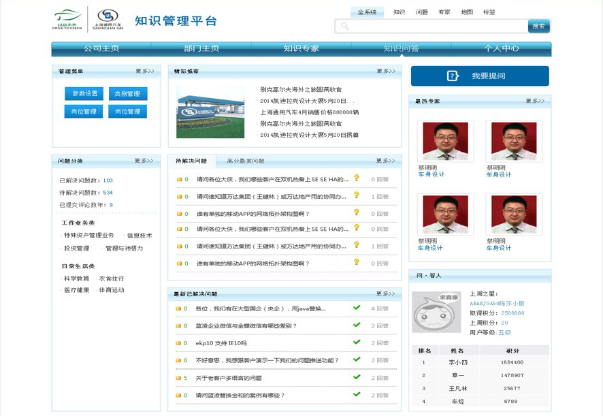Click the green checkmark beside ekp10 支持 IE10吗

357,342
